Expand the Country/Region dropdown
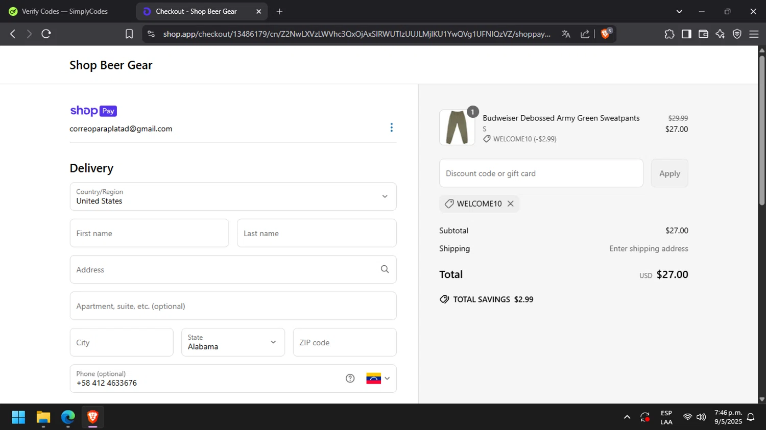The height and width of the screenshot is (430, 766). point(233,196)
